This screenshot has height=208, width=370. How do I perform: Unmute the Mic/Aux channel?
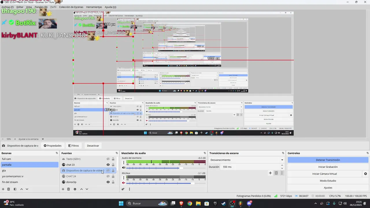124,183
